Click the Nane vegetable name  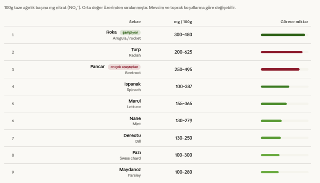[135, 118]
